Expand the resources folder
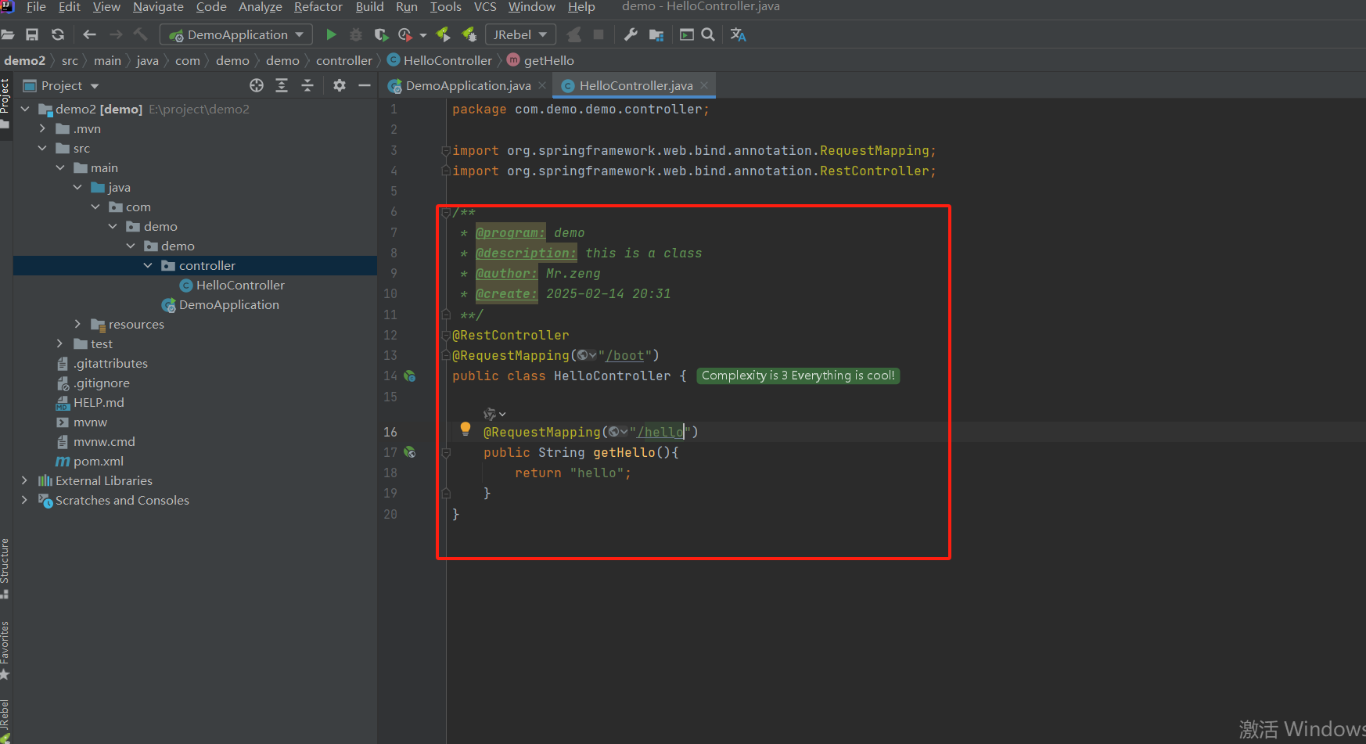Image resolution: width=1366 pixels, height=744 pixels. tap(77, 324)
